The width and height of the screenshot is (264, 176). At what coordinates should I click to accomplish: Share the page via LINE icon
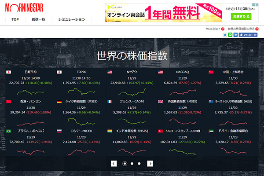coord(230,35)
